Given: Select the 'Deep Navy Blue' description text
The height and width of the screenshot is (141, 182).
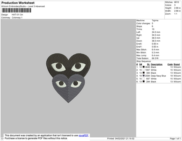Looking at the screenshot, I should click(x=158, y=76).
